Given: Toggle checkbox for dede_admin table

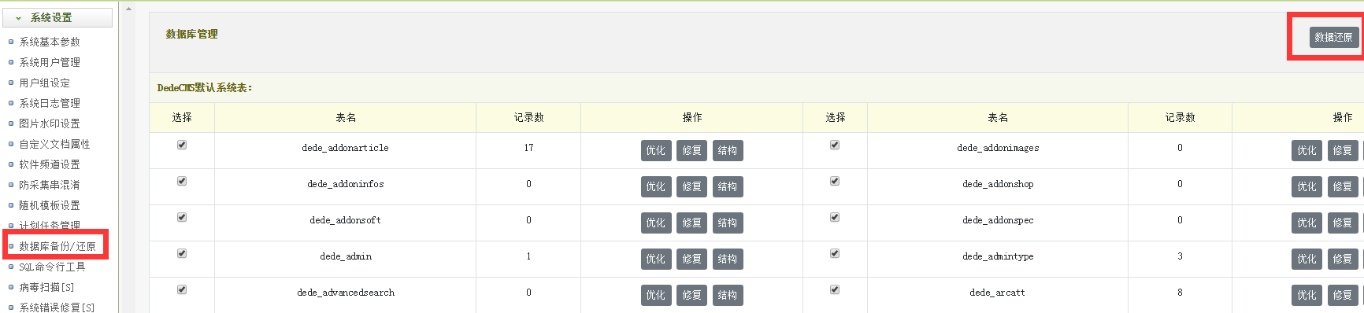Looking at the screenshot, I should [x=182, y=253].
